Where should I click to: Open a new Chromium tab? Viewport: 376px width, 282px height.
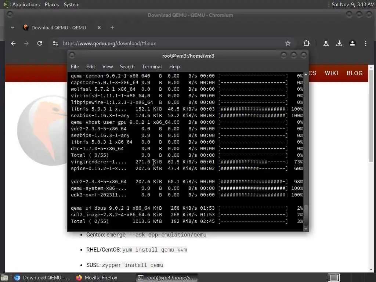112,28
